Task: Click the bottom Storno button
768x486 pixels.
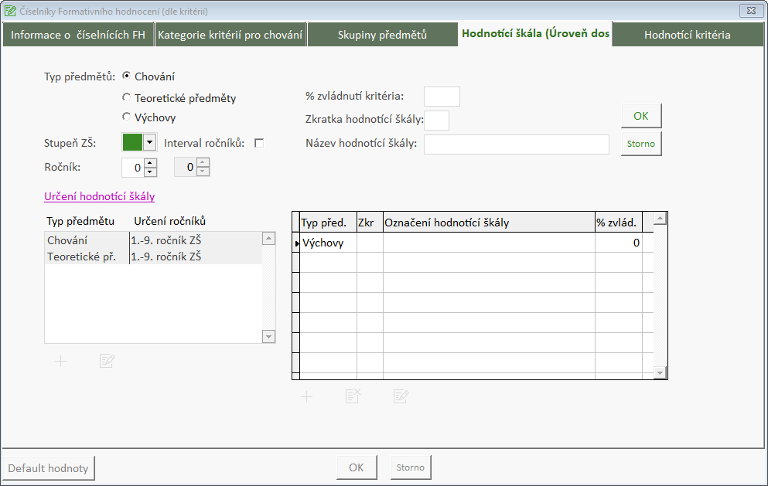Action: pyautogui.click(x=411, y=467)
